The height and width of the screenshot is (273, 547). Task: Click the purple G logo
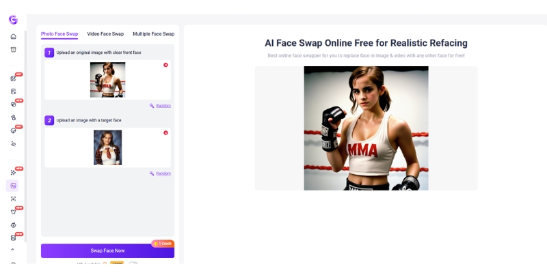point(13,20)
